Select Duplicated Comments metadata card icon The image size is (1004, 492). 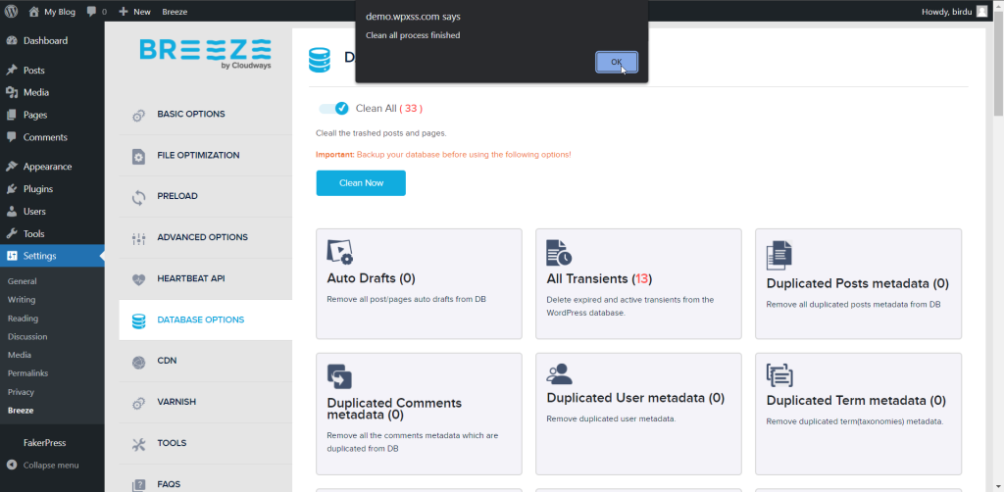(x=339, y=376)
